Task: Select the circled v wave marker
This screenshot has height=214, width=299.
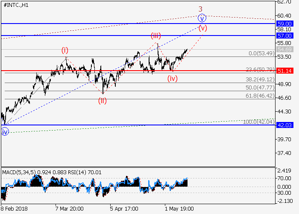Action: (202, 18)
